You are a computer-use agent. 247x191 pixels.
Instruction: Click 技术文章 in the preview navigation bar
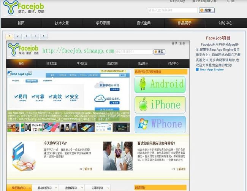(52, 64)
